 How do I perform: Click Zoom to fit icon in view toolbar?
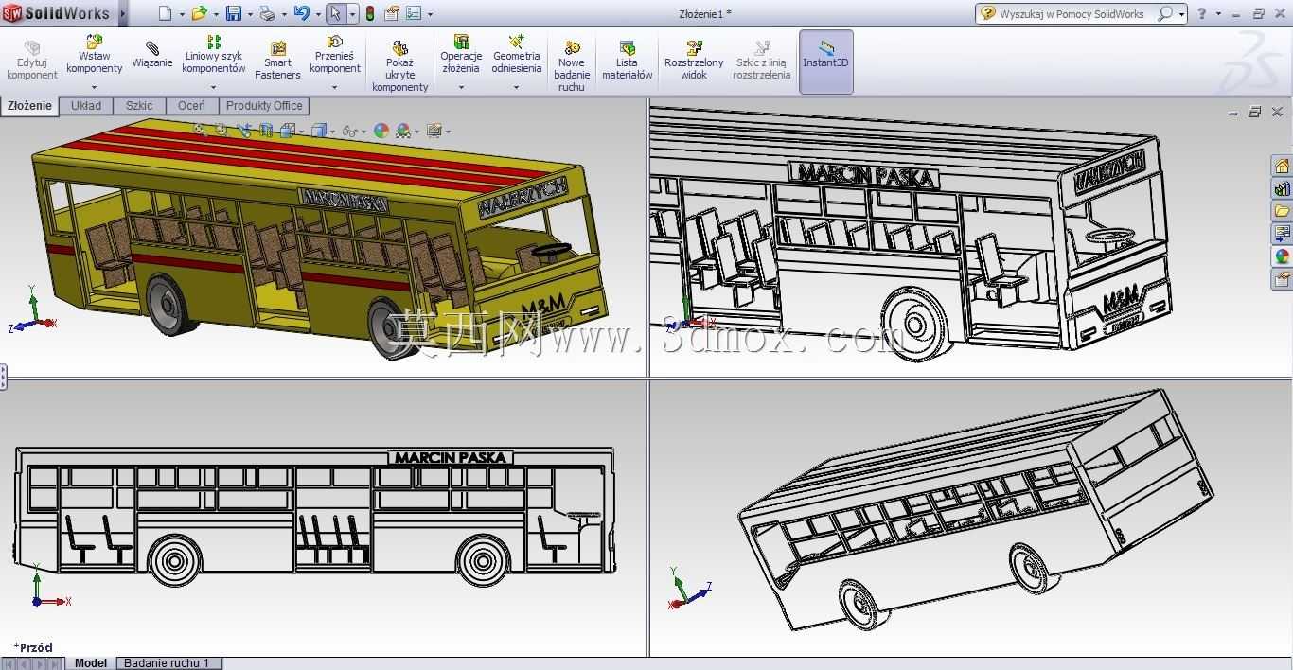(199, 130)
